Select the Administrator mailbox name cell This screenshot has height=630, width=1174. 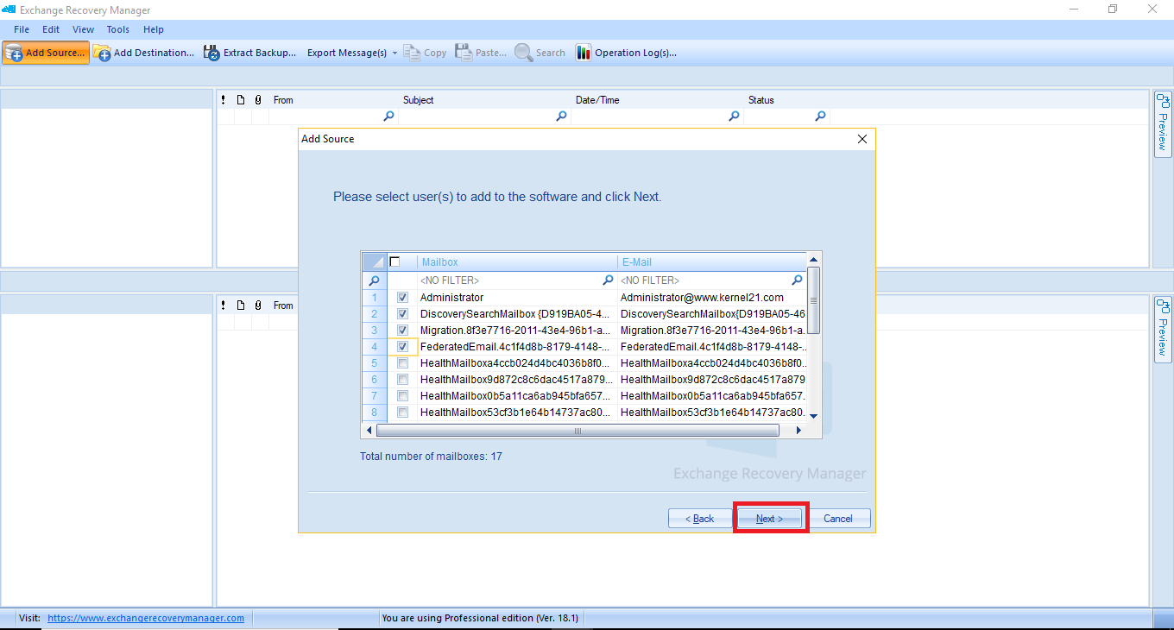point(517,298)
